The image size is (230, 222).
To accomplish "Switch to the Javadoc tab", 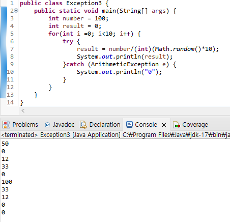I will coord(60,125).
